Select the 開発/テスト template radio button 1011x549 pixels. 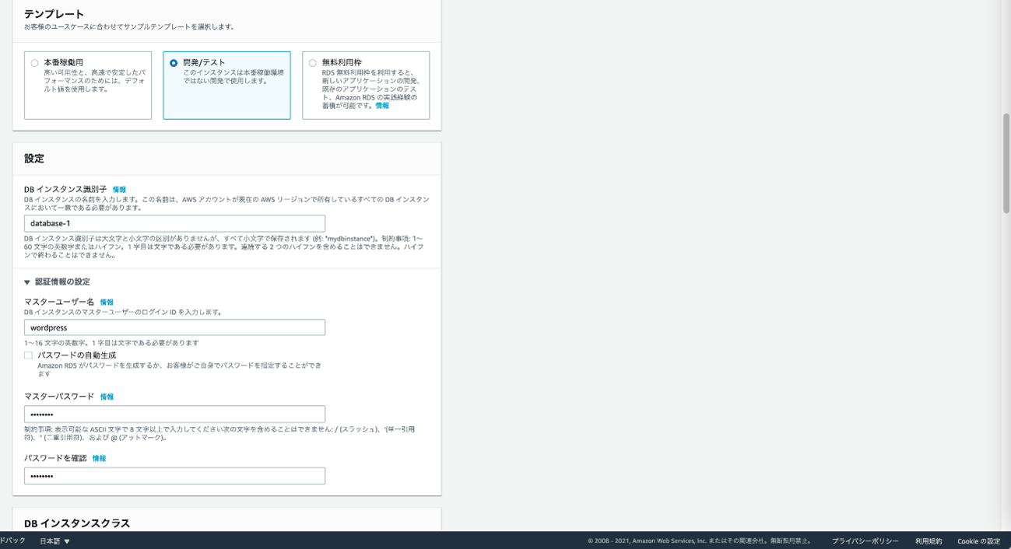[x=174, y=63]
